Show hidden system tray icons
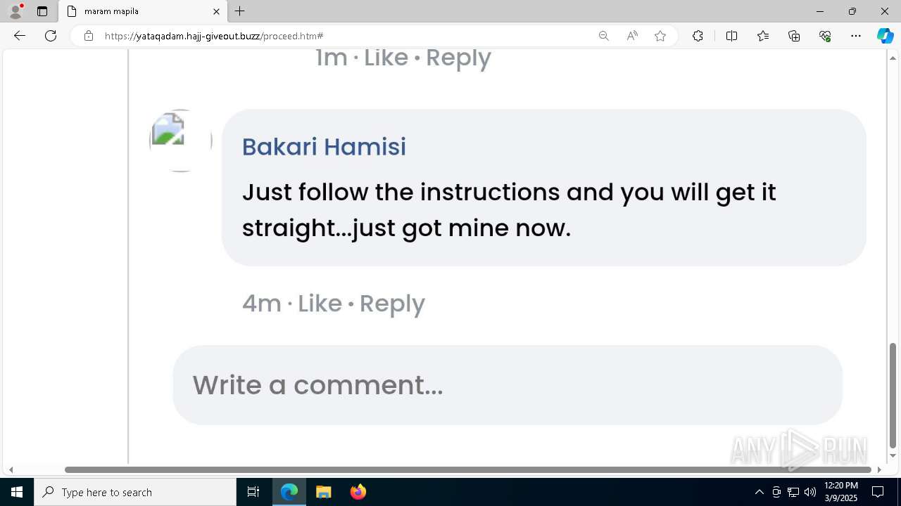 (759, 492)
